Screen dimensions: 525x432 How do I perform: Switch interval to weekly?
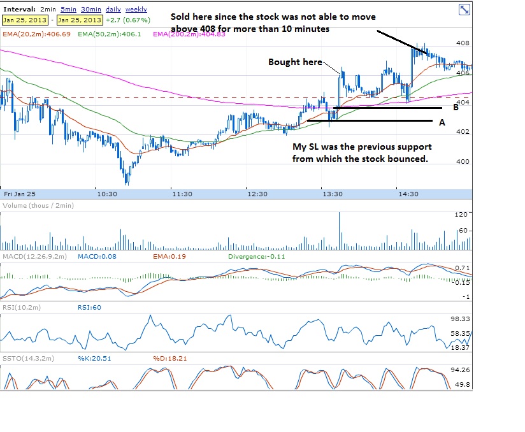(x=136, y=10)
